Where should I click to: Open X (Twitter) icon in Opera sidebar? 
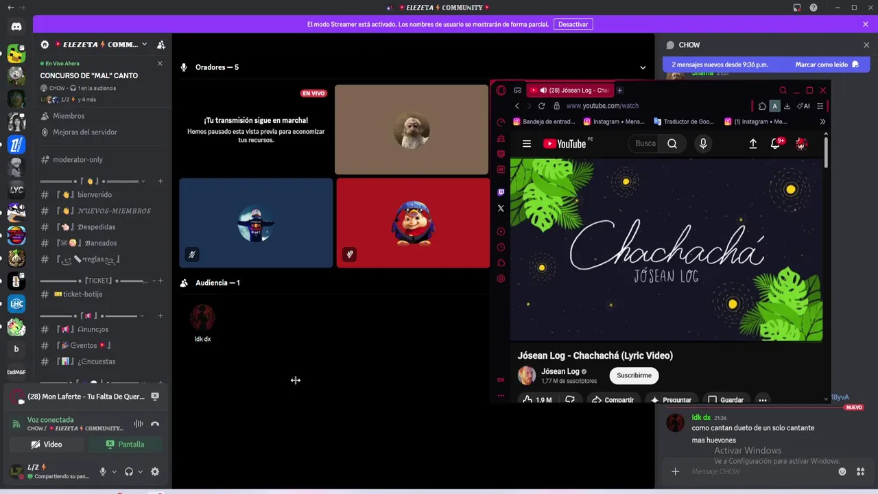(x=501, y=208)
